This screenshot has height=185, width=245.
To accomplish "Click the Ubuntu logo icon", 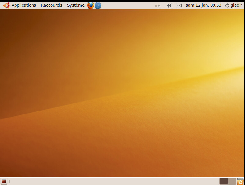I will click(x=6, y=5).
